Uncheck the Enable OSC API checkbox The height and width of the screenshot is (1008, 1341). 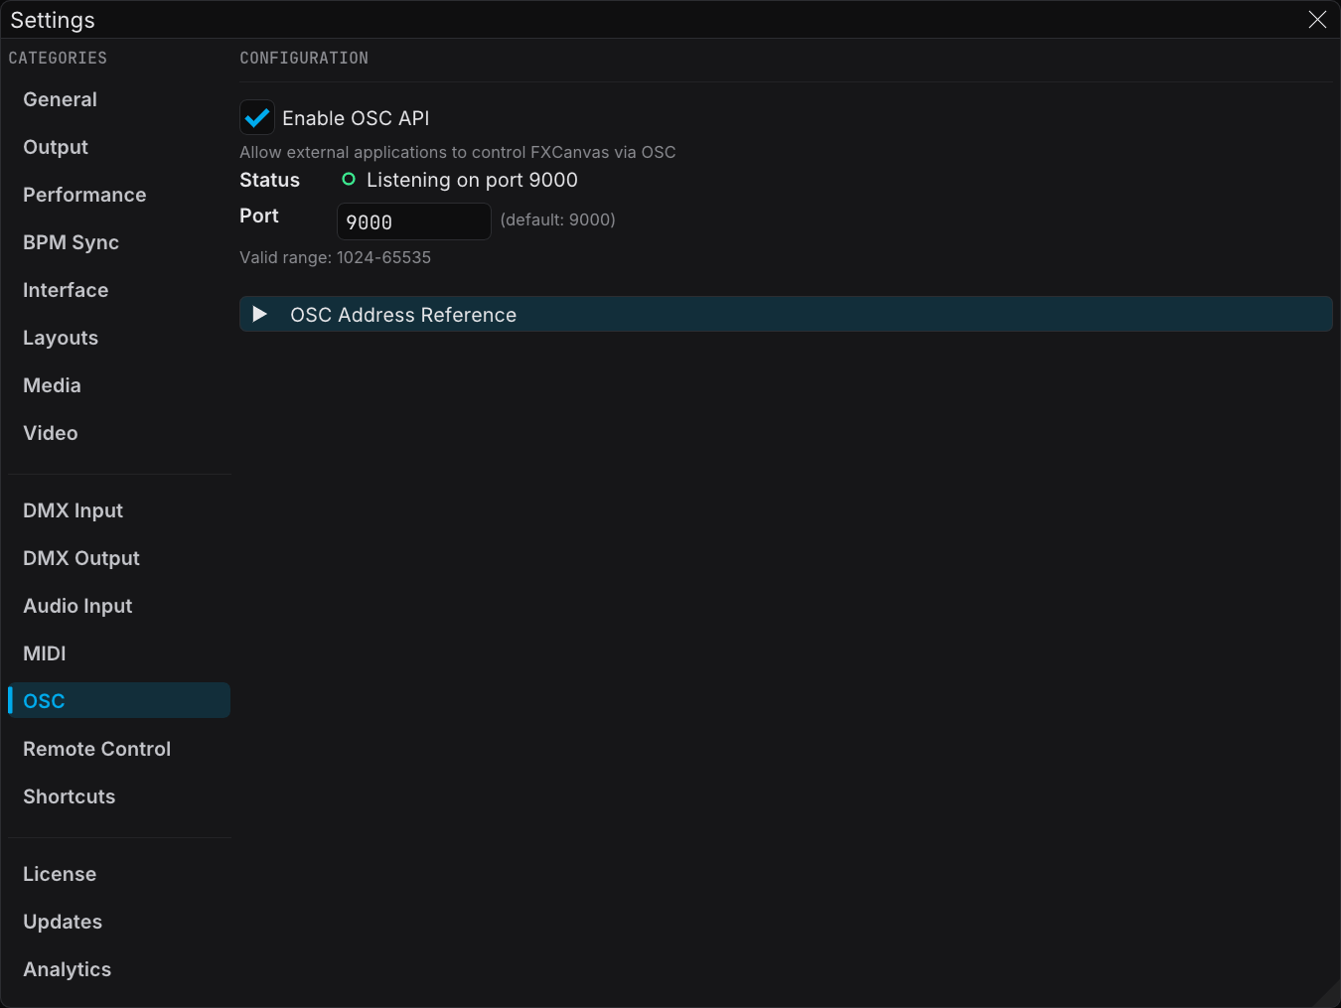pyautogui.click(x=257, y=117)
